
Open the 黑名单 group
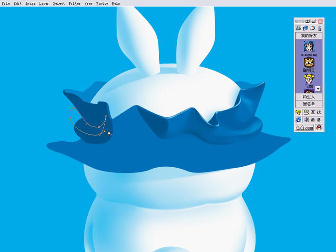pyautogui.click(x=309, y=104)
